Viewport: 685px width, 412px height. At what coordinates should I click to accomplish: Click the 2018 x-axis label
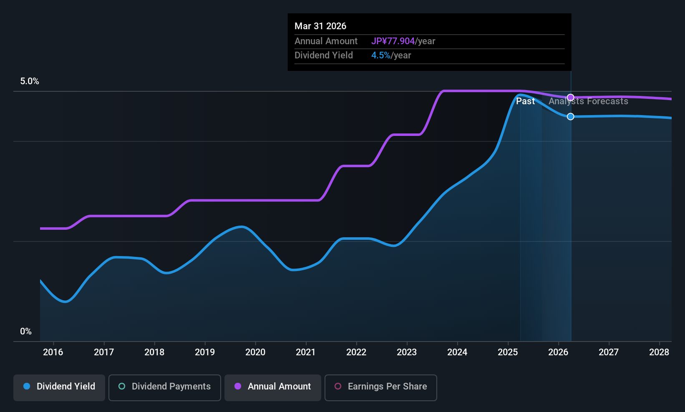pyautogui.click(x=154, y=352)
